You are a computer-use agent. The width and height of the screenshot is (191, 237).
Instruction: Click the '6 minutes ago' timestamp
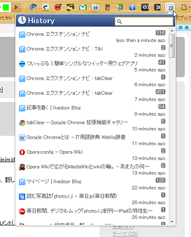point(150,85)
